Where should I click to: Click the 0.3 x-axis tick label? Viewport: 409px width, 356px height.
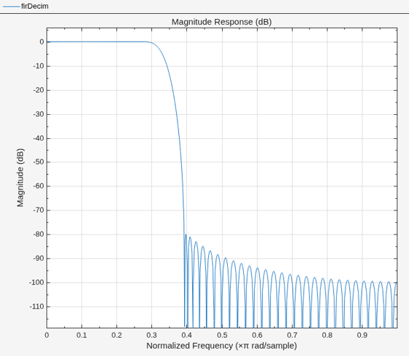click(152, 335)
